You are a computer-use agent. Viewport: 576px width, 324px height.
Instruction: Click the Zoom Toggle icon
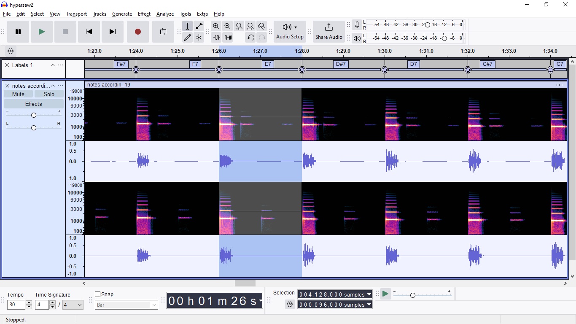coord(262,26)
